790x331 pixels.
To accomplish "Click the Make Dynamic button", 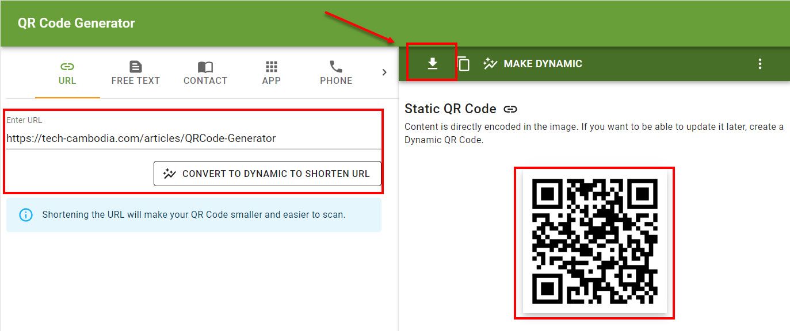I will 533,64.
